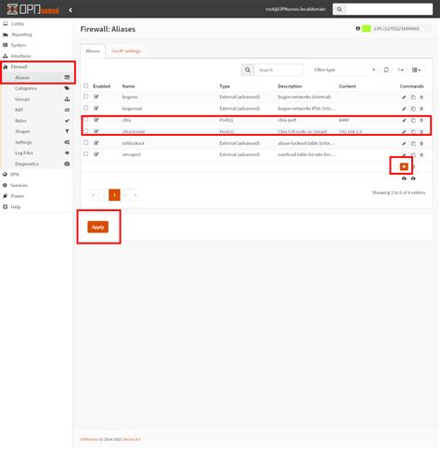Clone the bogons alias
440x449 pixels.
pyautogui.click(x=413, y=98)
